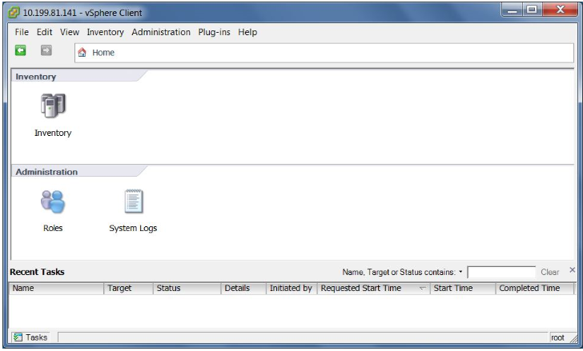This screenshot has height=351, width=583.
Task: Click the Clear filter button
Action: (550, 272)
